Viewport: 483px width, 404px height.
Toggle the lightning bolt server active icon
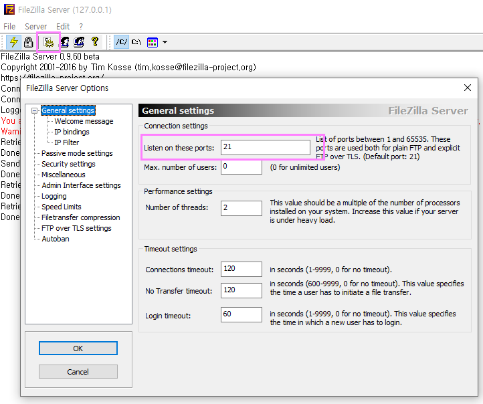point(13,42)
